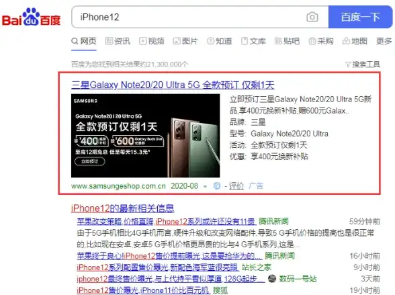Screen dimensions: 395x295
Task: Open the 贴吧 tab
Action: 288,41
